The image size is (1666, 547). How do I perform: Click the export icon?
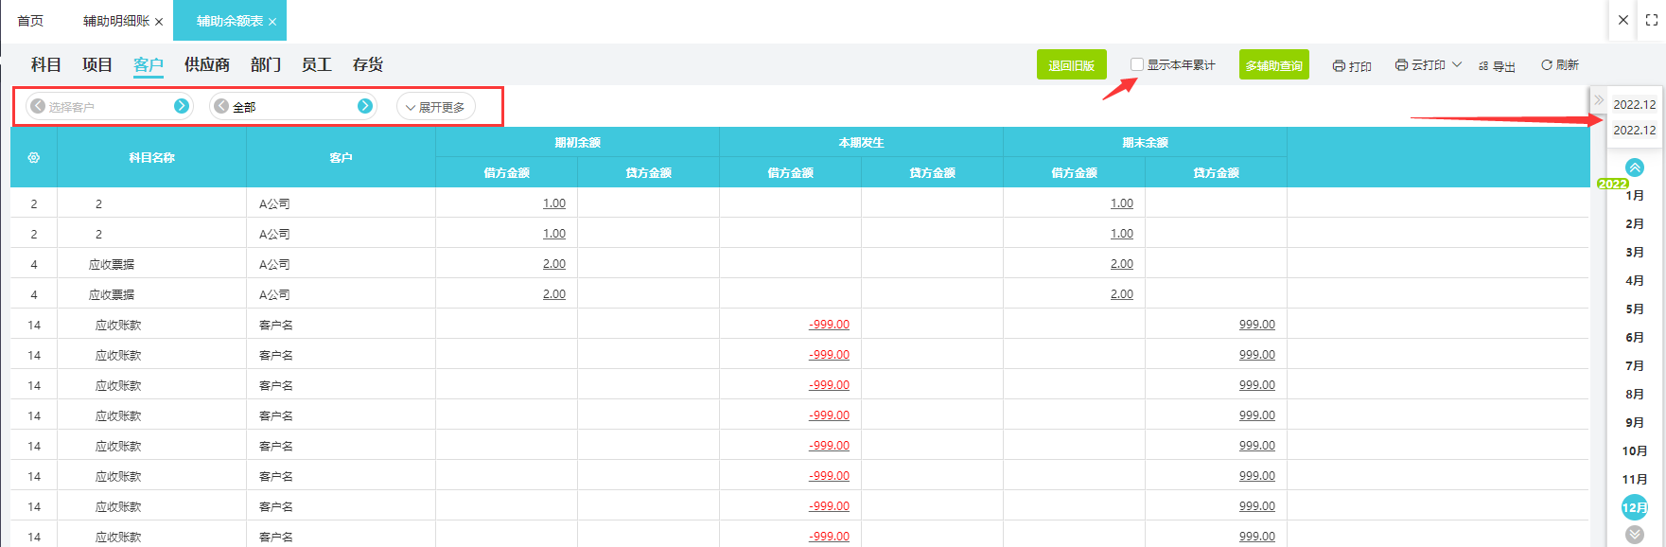(x=1483, y=66)
